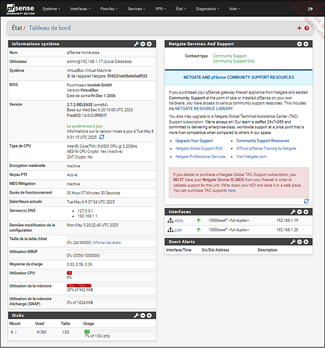This screenshot has height=348, width=325.
Task: Click the Afficher les états link
Action: pos(106,243)
